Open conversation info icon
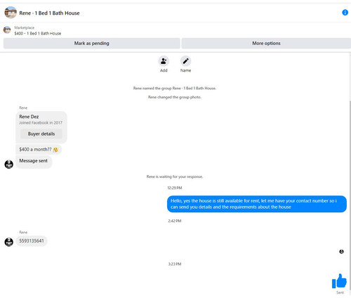This screenshot has height=298, width=351. click(345, 13)
